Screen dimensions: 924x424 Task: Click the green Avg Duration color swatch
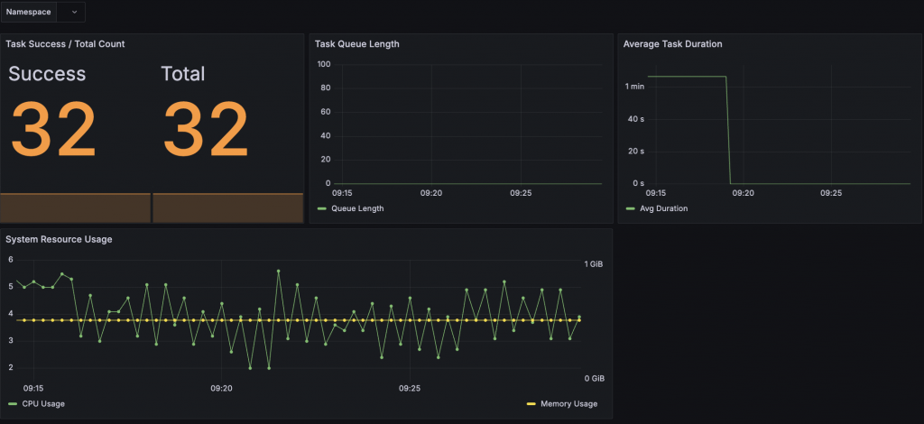click(x=630, y=208)
